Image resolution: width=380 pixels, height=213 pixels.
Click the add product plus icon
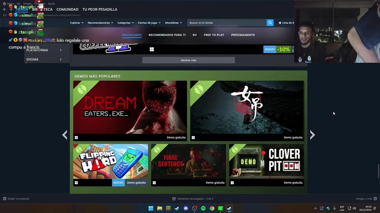pos(4,199)
